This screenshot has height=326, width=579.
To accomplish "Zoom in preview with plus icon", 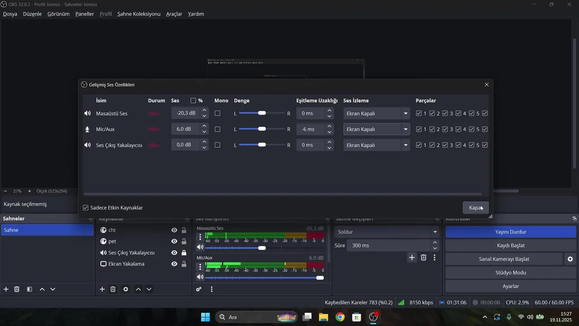I will click(x=29, y=191).
